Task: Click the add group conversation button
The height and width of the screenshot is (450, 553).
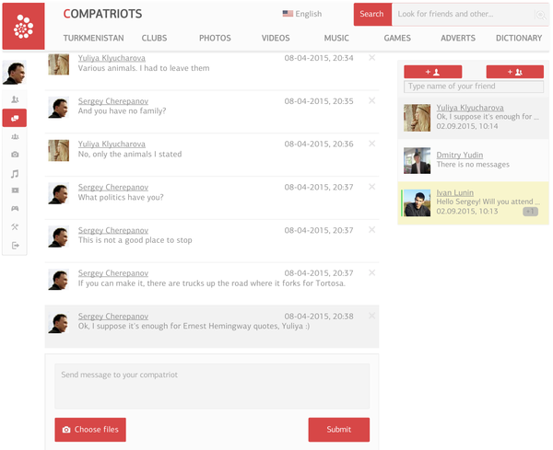Action: point(514,72)
